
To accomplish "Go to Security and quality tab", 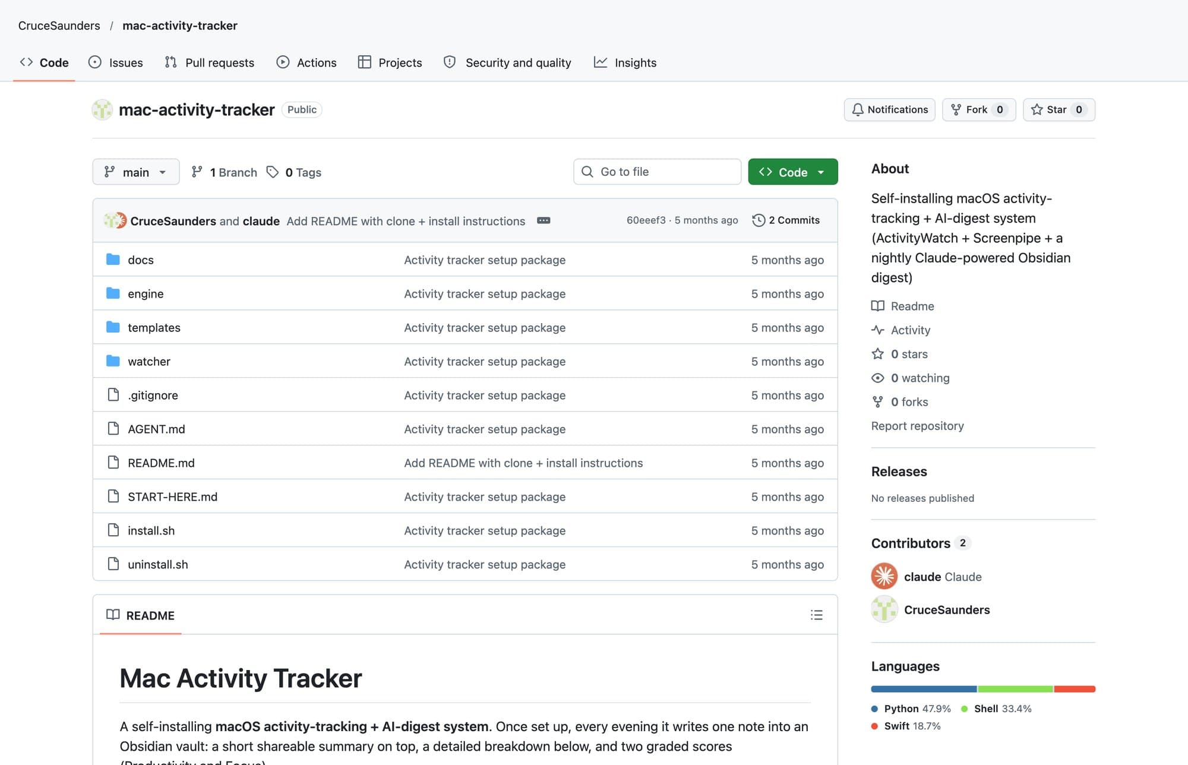I will pyautogui.click(x=507, y=62).
